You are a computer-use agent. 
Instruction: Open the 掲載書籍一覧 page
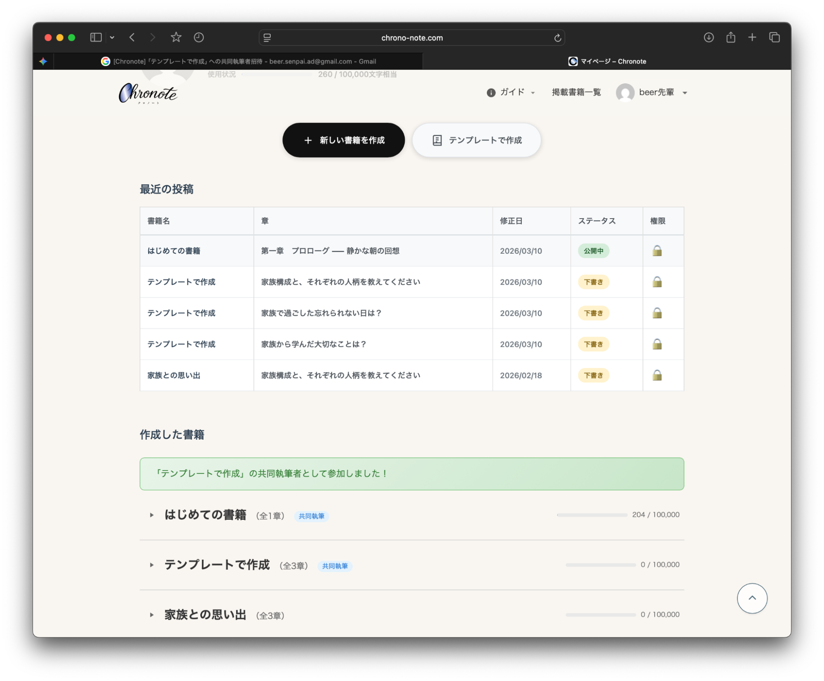coord(576,92)
